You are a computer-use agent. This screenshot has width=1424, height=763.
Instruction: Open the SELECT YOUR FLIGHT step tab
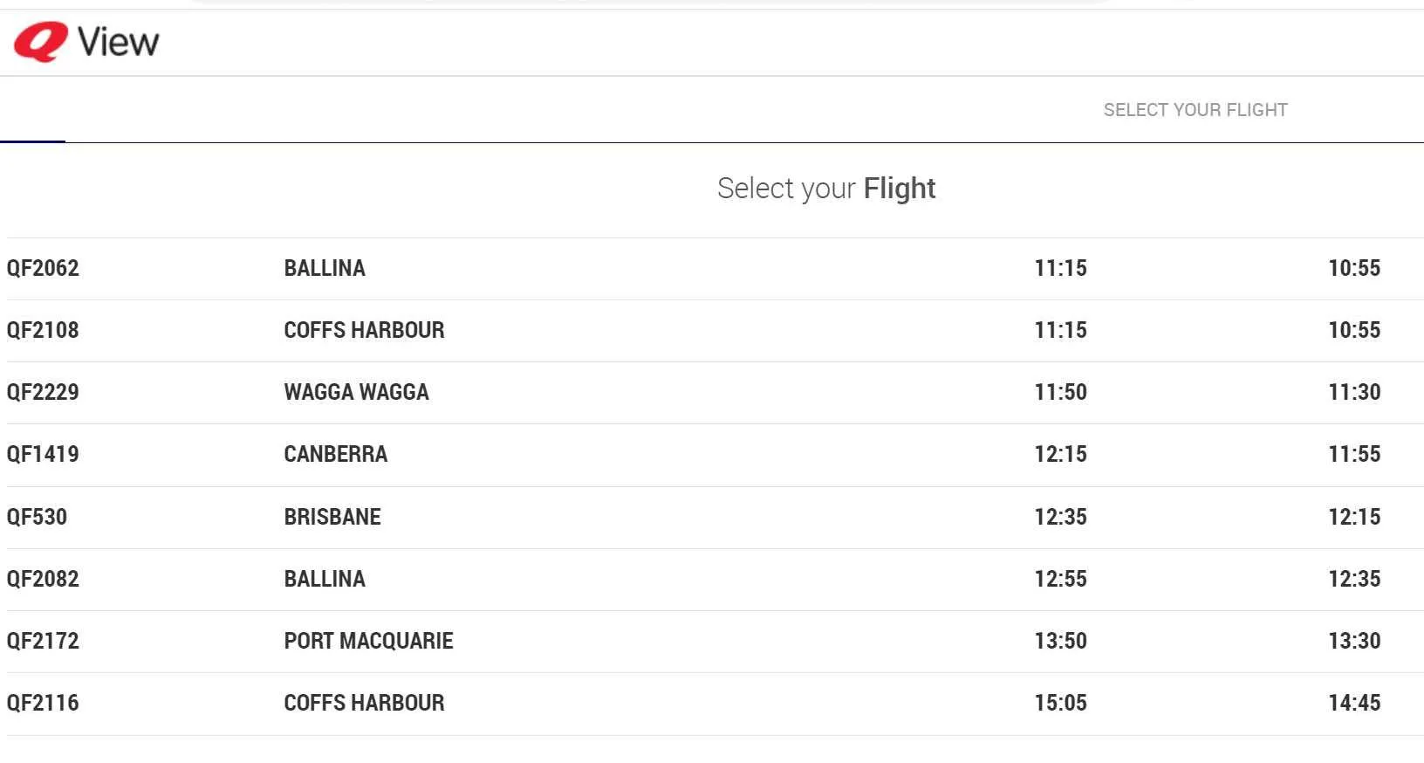(1195, 110)
